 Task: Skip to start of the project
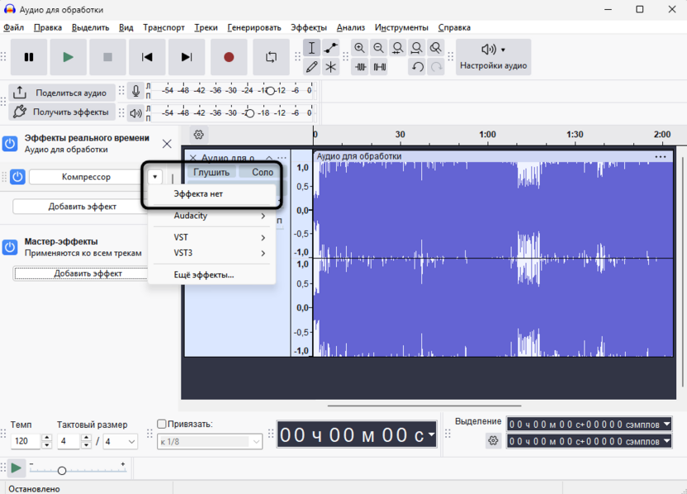click(147, 57)
